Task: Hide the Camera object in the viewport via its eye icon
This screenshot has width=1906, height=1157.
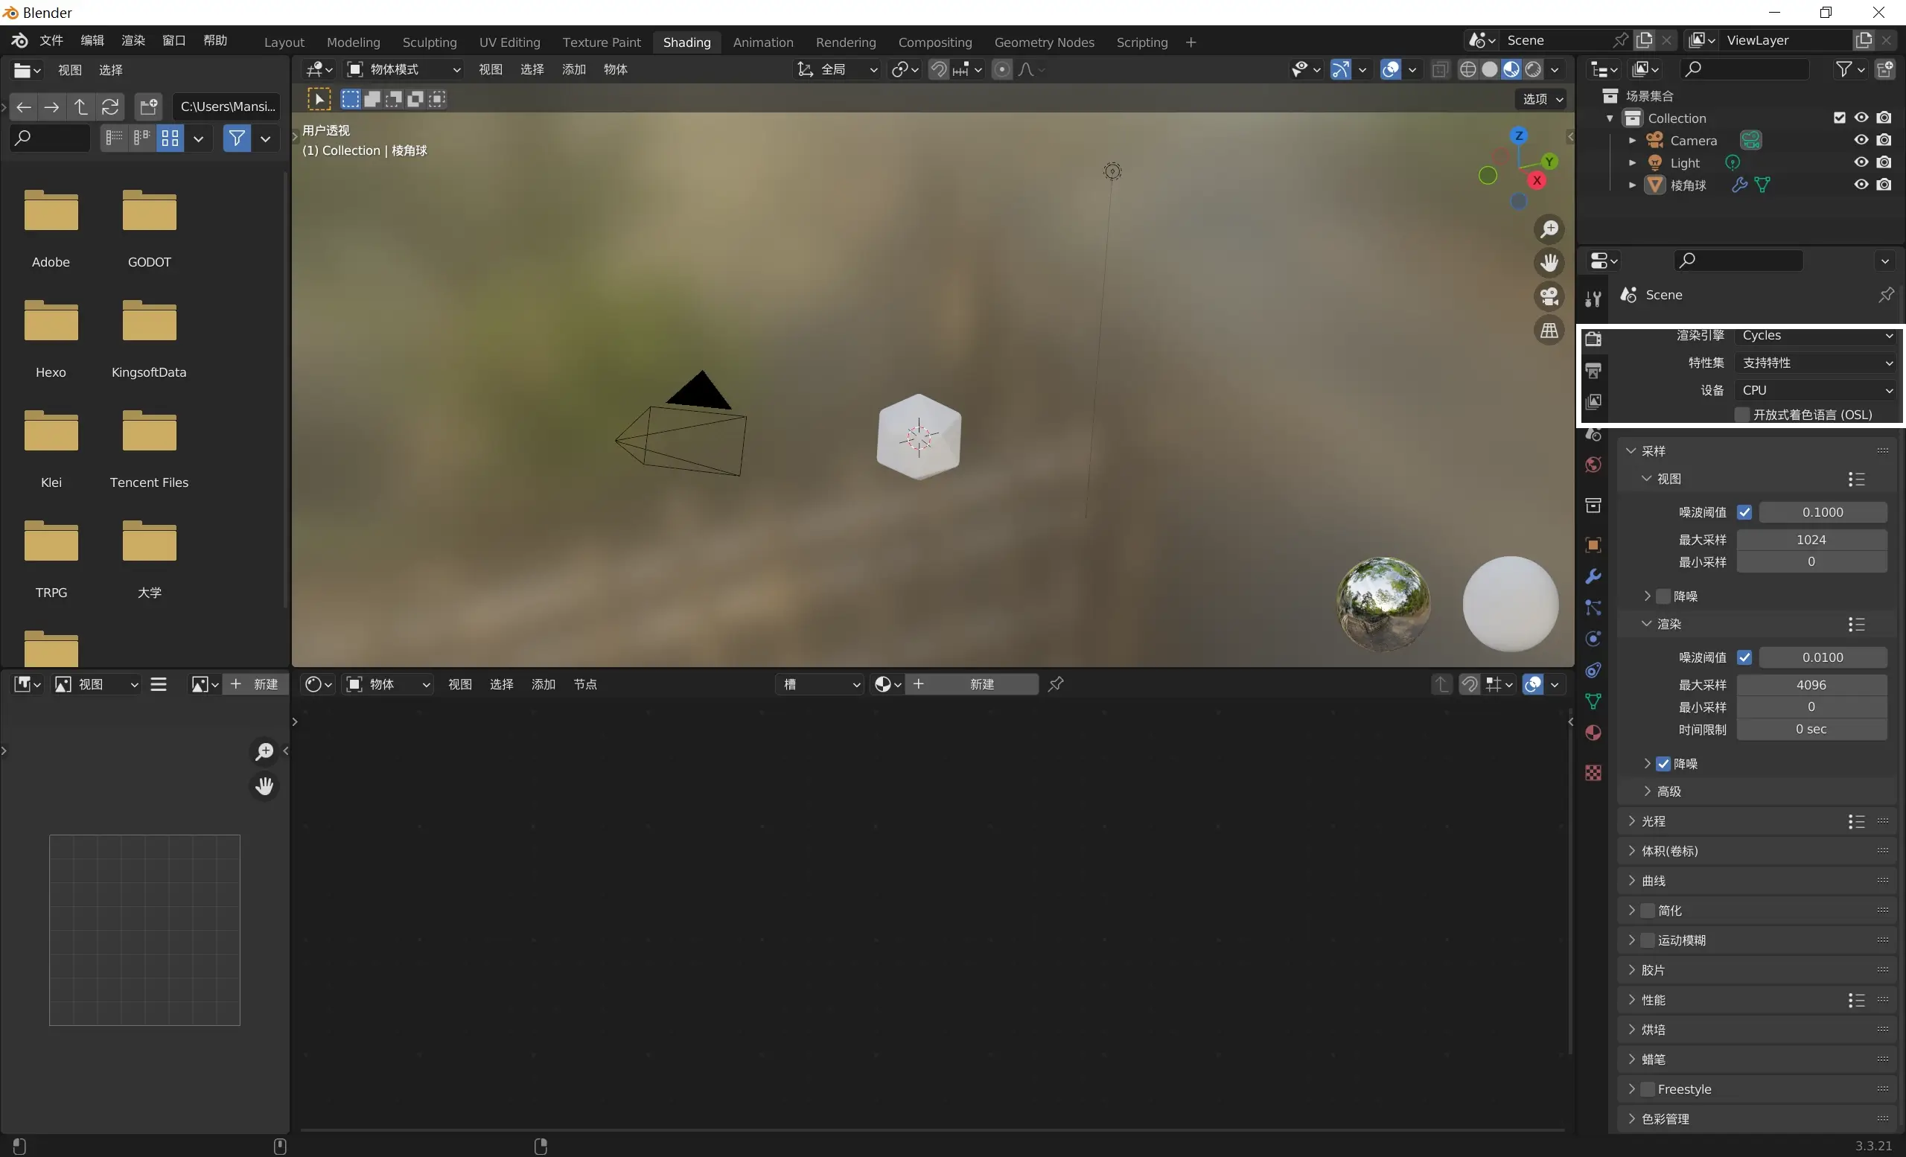Action: pyautogui.click(x=1861, y=140)
